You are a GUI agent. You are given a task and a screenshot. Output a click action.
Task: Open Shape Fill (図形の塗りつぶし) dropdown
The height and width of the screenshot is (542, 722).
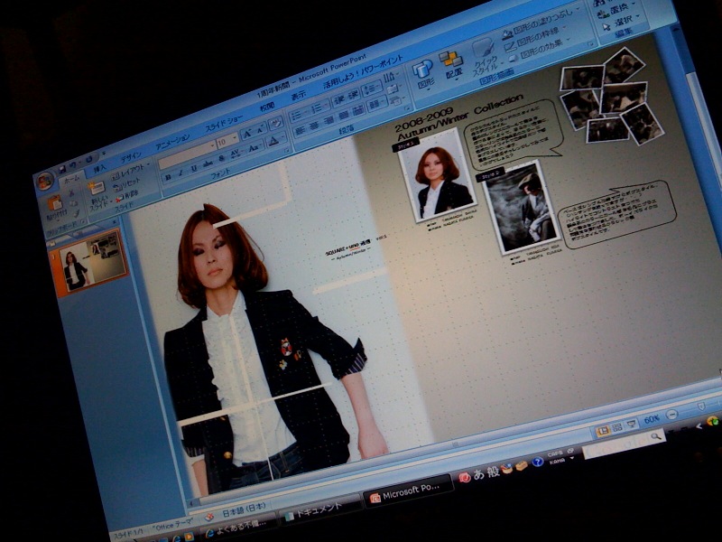point(541,23)
